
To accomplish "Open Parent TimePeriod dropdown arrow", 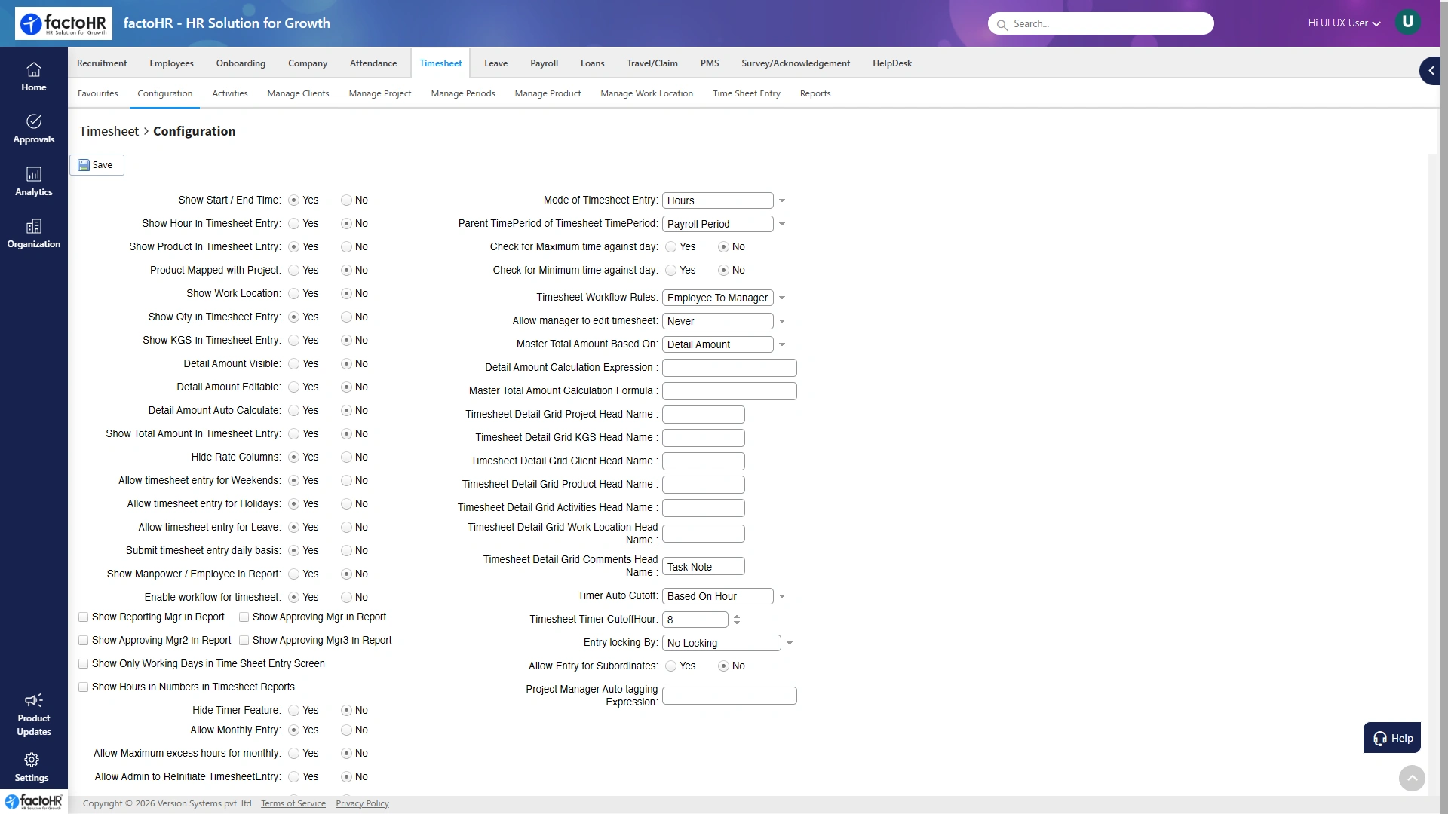I will pos(782,224).
